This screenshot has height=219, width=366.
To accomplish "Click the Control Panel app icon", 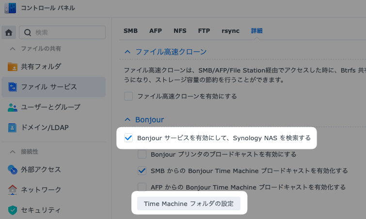I will [x=9, y=8].
